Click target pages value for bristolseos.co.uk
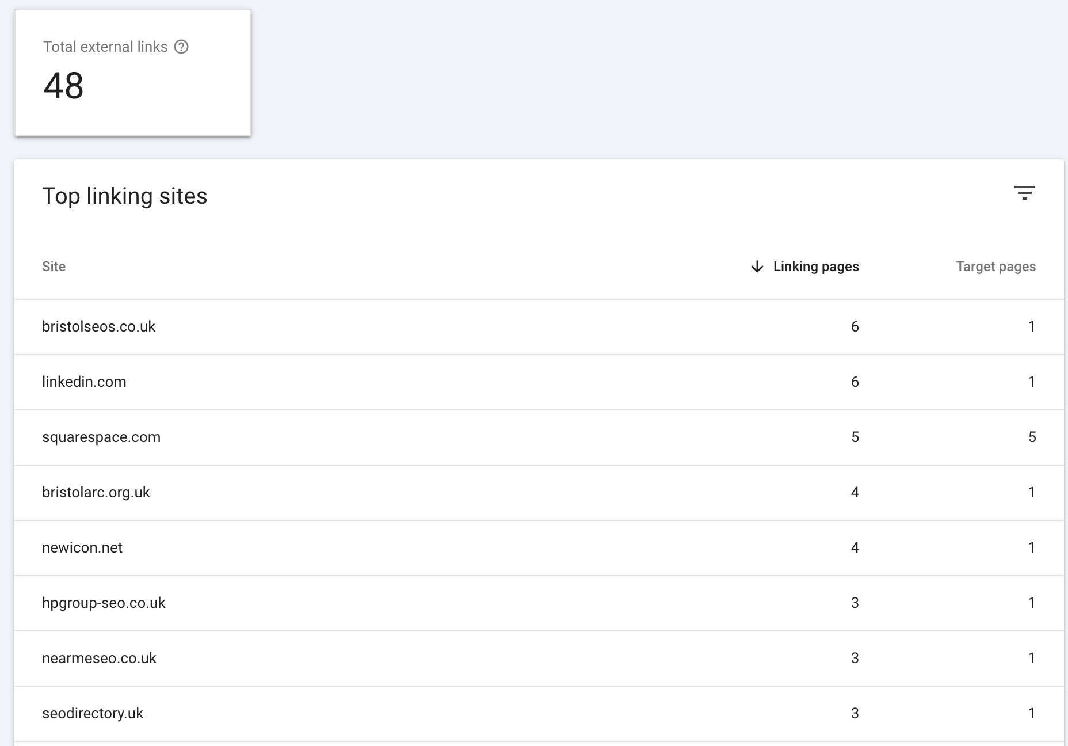The height and width of the screenshot is (746, 1068). 1032,327
